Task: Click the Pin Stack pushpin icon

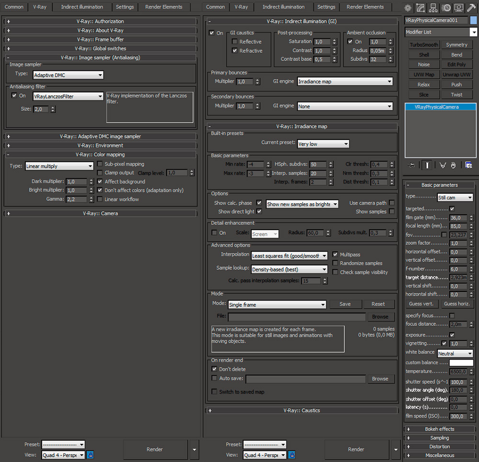Action: (411, 165)
